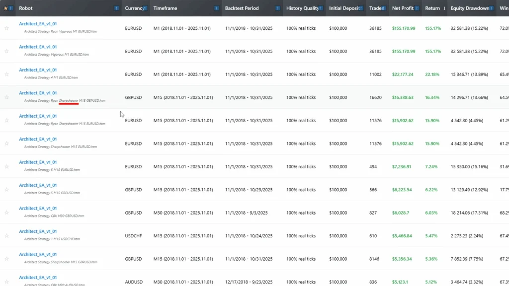Star the Strategy 5 M15 GBPUSD row

(6, 190)
